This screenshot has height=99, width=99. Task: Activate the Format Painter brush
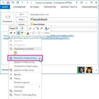[41, 28]
